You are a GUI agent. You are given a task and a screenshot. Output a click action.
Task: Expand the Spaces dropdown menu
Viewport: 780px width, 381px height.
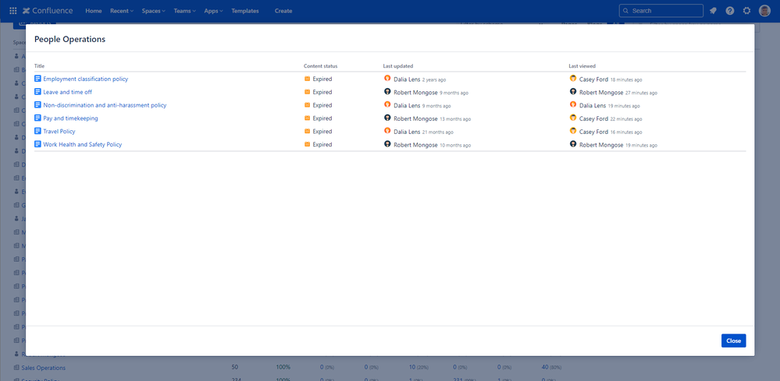[x=153, y=11]
